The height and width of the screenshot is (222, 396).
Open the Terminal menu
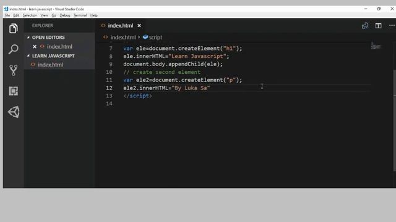coord(80,15)
